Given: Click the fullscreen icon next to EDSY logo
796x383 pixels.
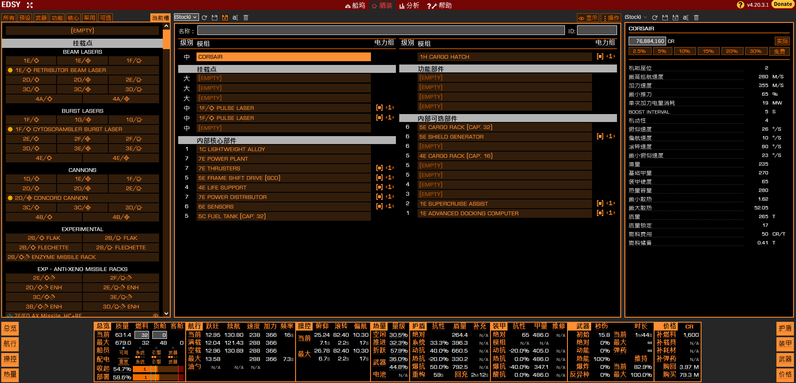Looking at the screenshot, I should coord(30,5).
